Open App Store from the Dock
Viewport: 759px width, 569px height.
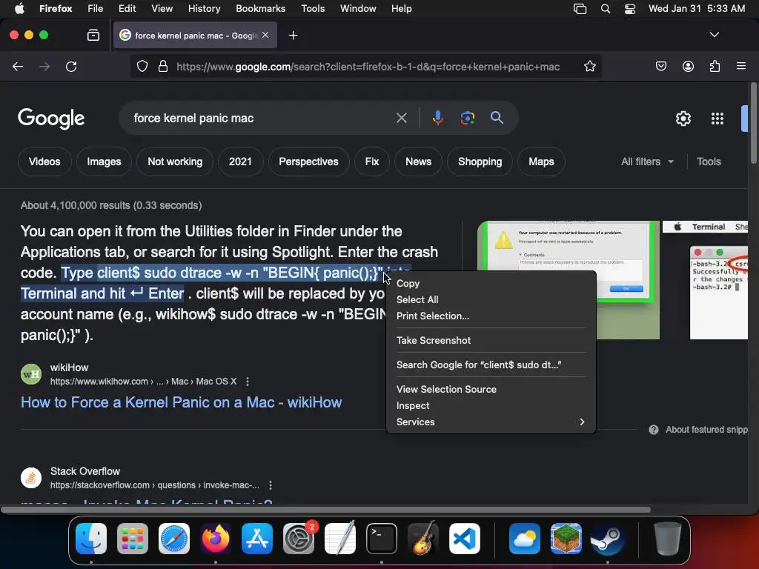257,539
